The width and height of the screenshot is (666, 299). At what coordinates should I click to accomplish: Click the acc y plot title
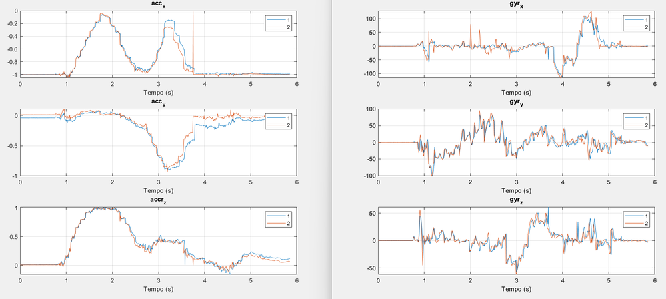coord(159,104)
